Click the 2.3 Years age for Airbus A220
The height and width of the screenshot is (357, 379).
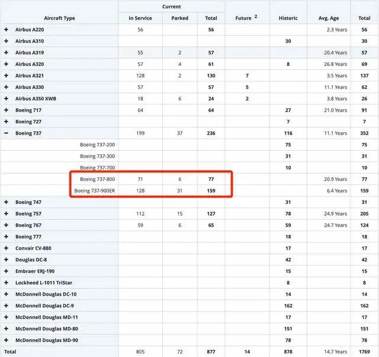[x=337, y=30]
